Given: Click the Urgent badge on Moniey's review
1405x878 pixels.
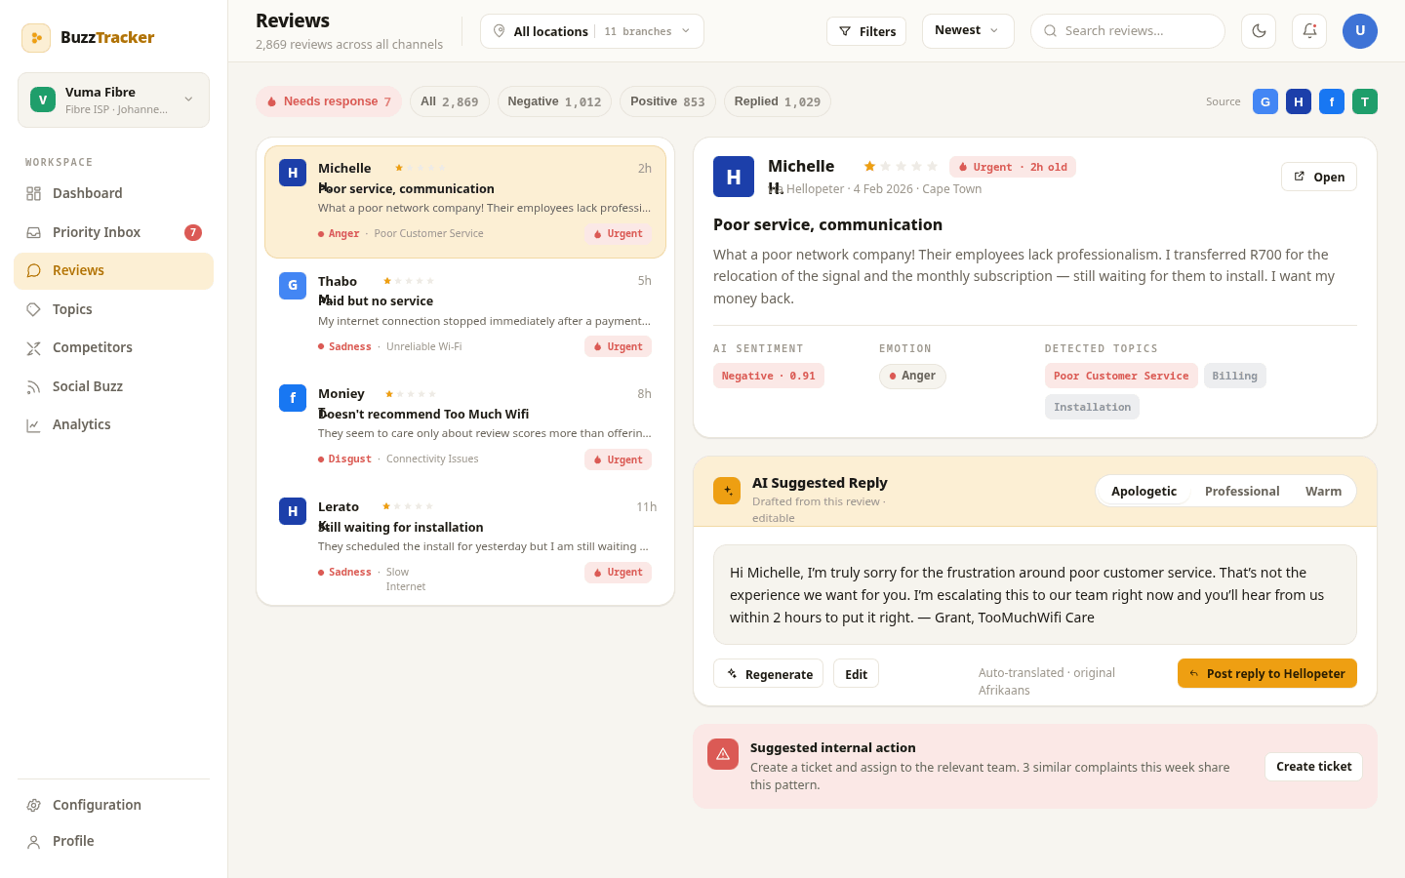Looking at the screenshot, I should pos(618,459).
